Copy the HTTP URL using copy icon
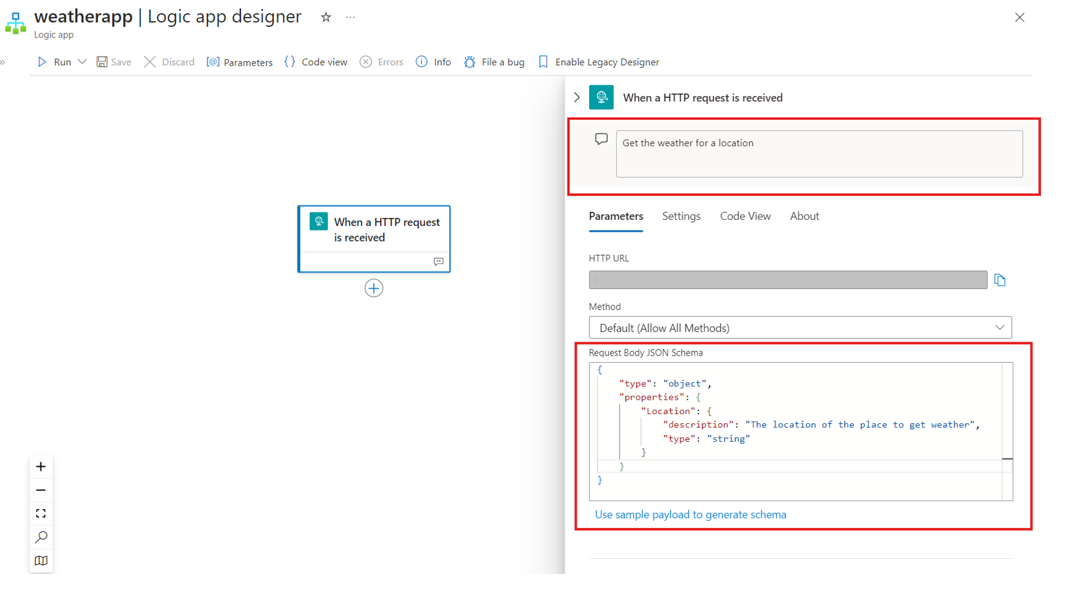Image resolution: width=1066 pixels, height=605 pixels. click(999, 280)
